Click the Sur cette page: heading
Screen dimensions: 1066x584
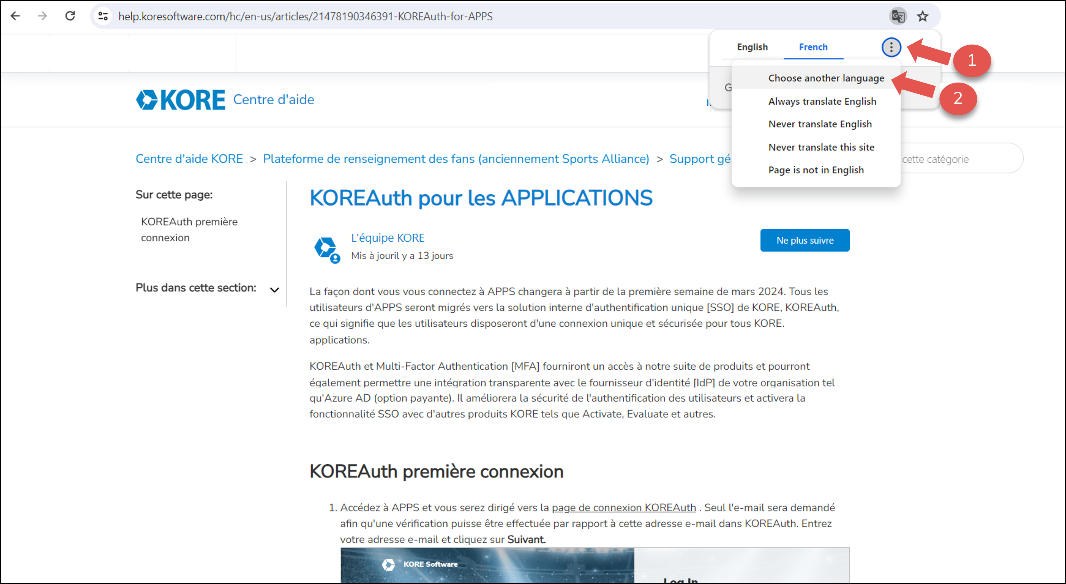click(x=174, y=195)
